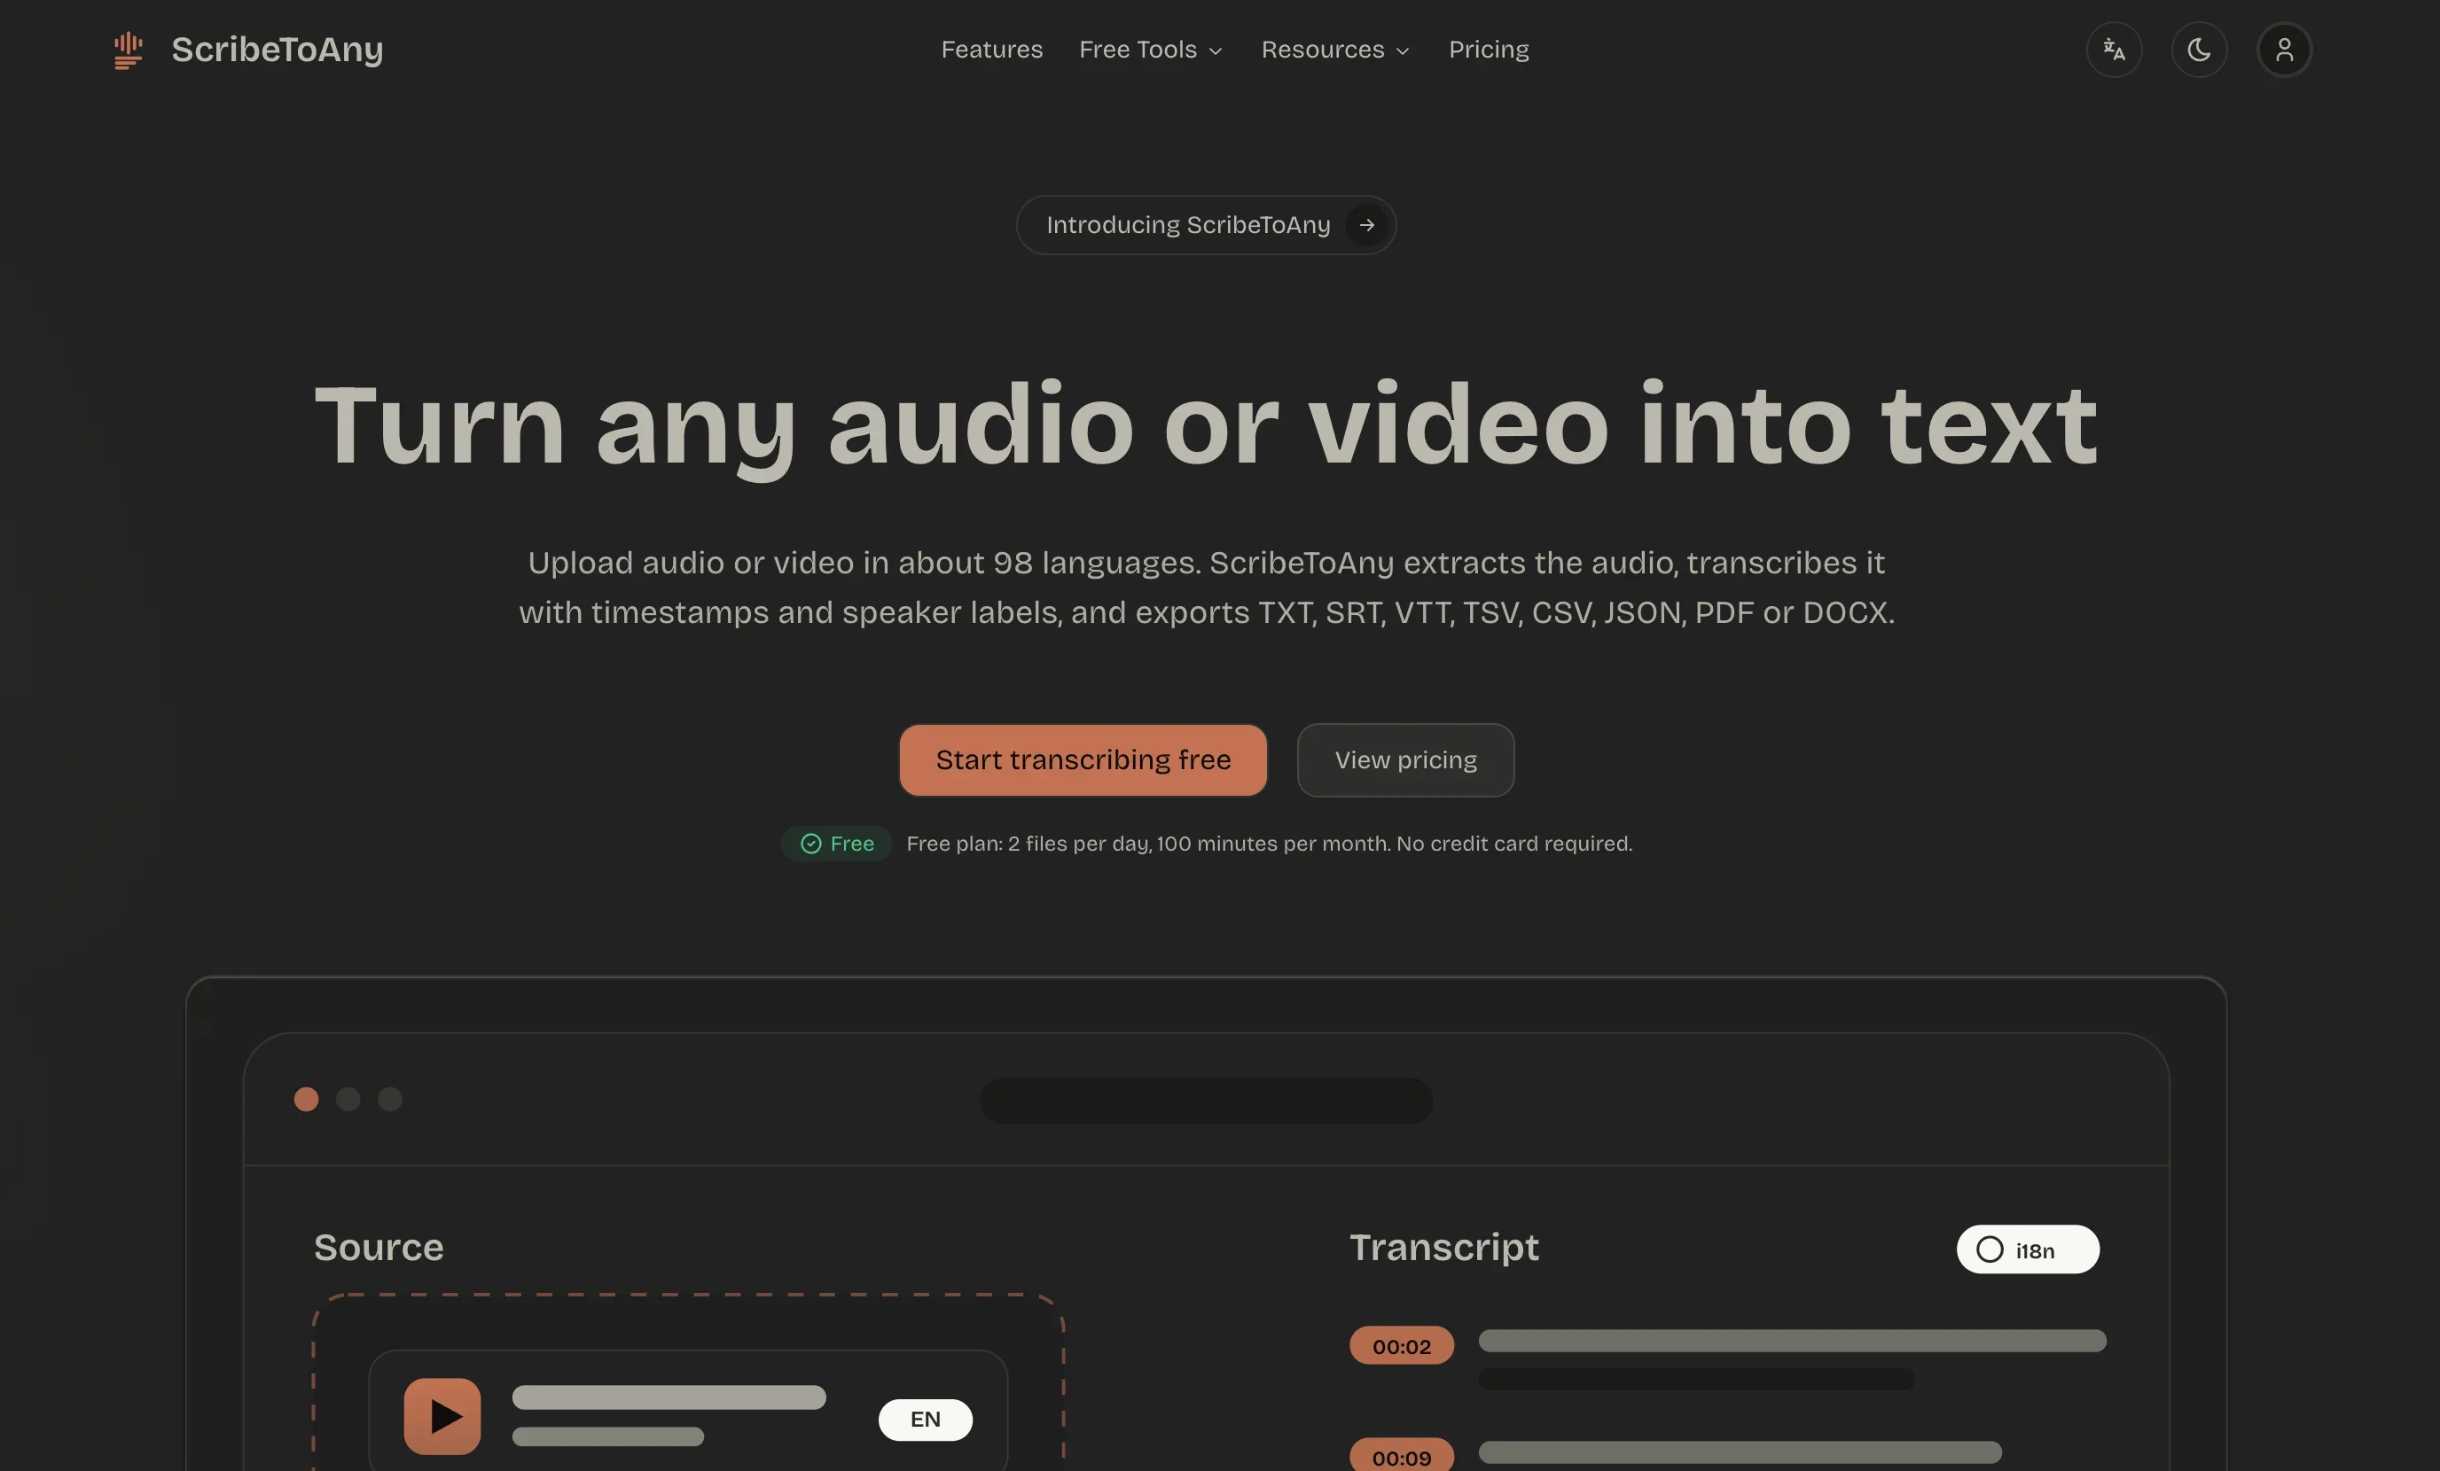Toggle dark mode with the moon icon
The height and width of the screenshot is (1471, 2440).
pyautogui.click(x=2200, y=50)
